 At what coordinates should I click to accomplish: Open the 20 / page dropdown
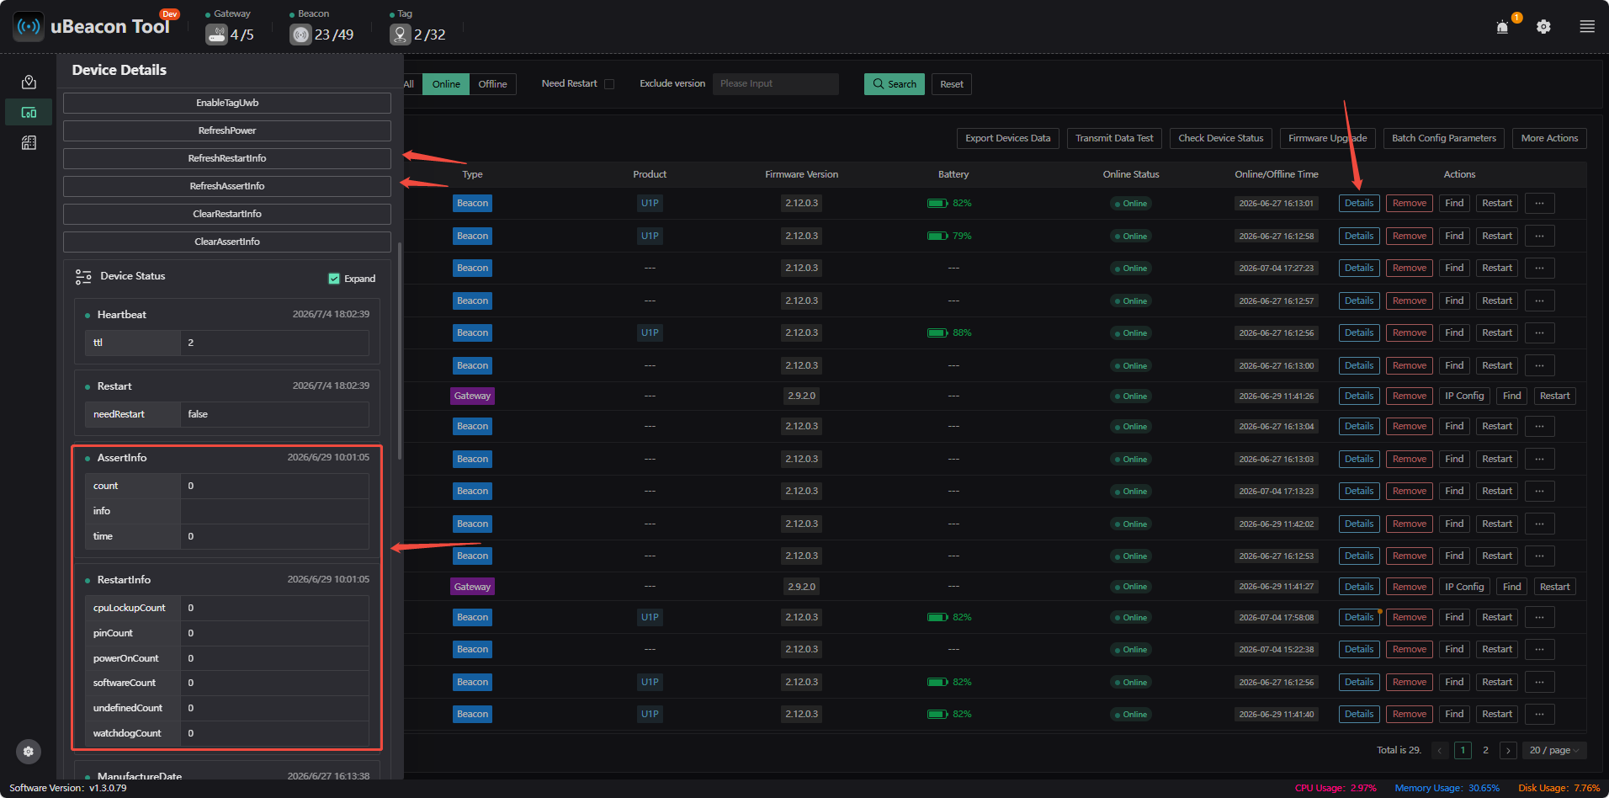(1553, 750)
